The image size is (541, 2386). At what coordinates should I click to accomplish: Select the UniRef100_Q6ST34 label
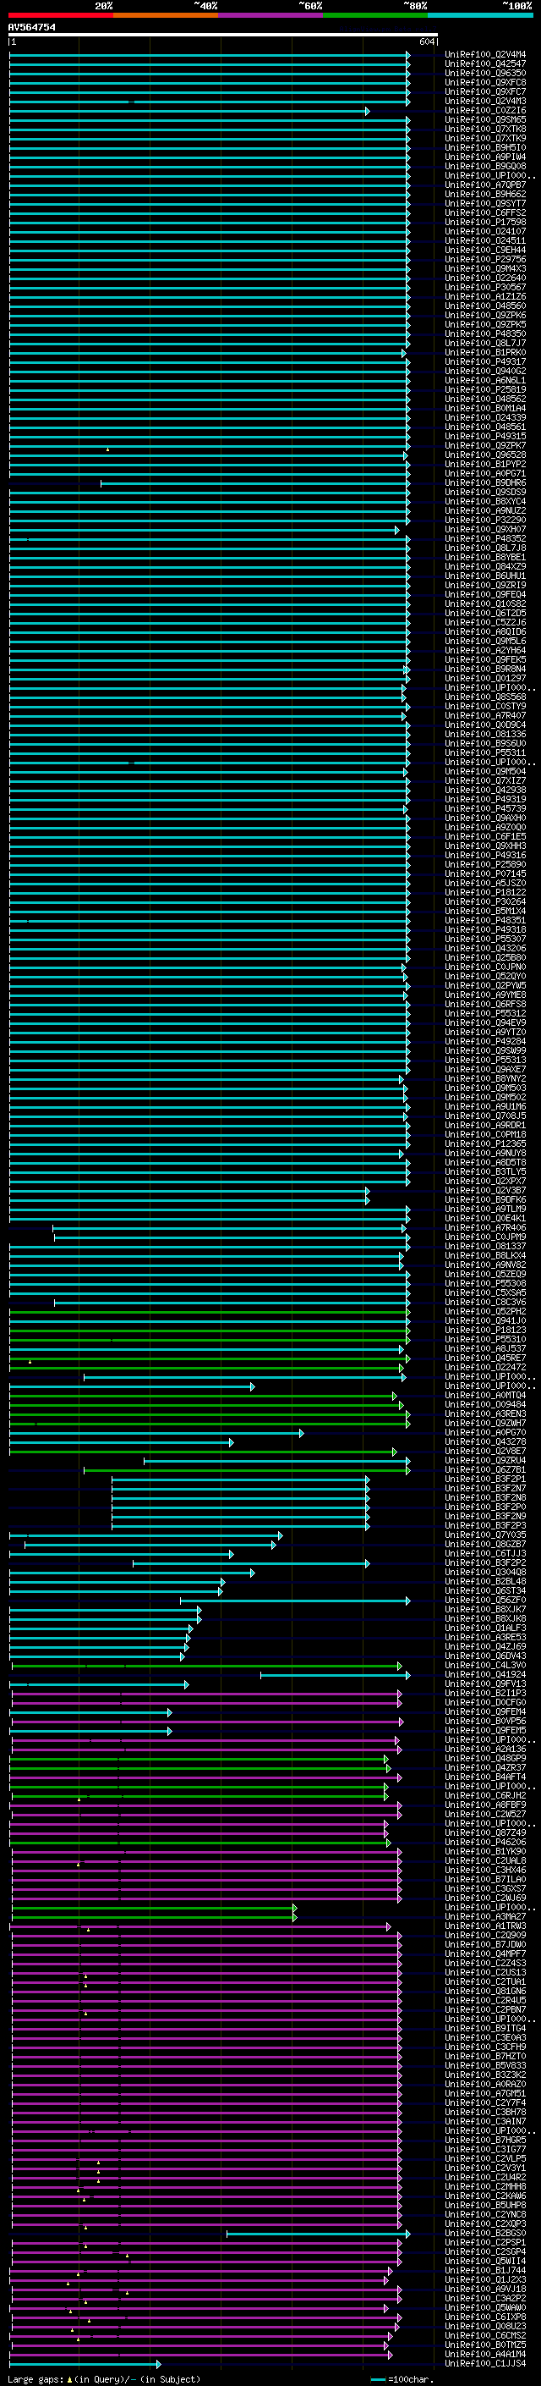[485, 1591]
